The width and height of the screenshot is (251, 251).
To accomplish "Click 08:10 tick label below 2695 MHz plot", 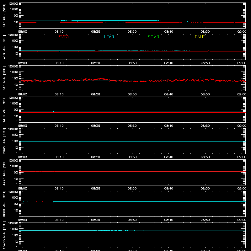I will (59, 157).
